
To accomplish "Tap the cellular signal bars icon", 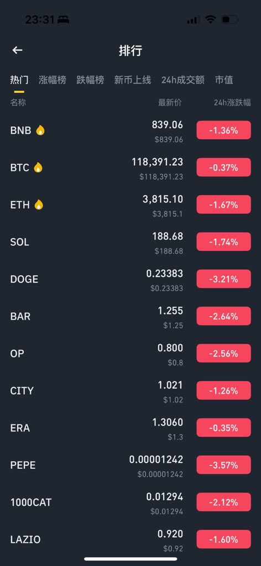I will click(x=193, y=20).
